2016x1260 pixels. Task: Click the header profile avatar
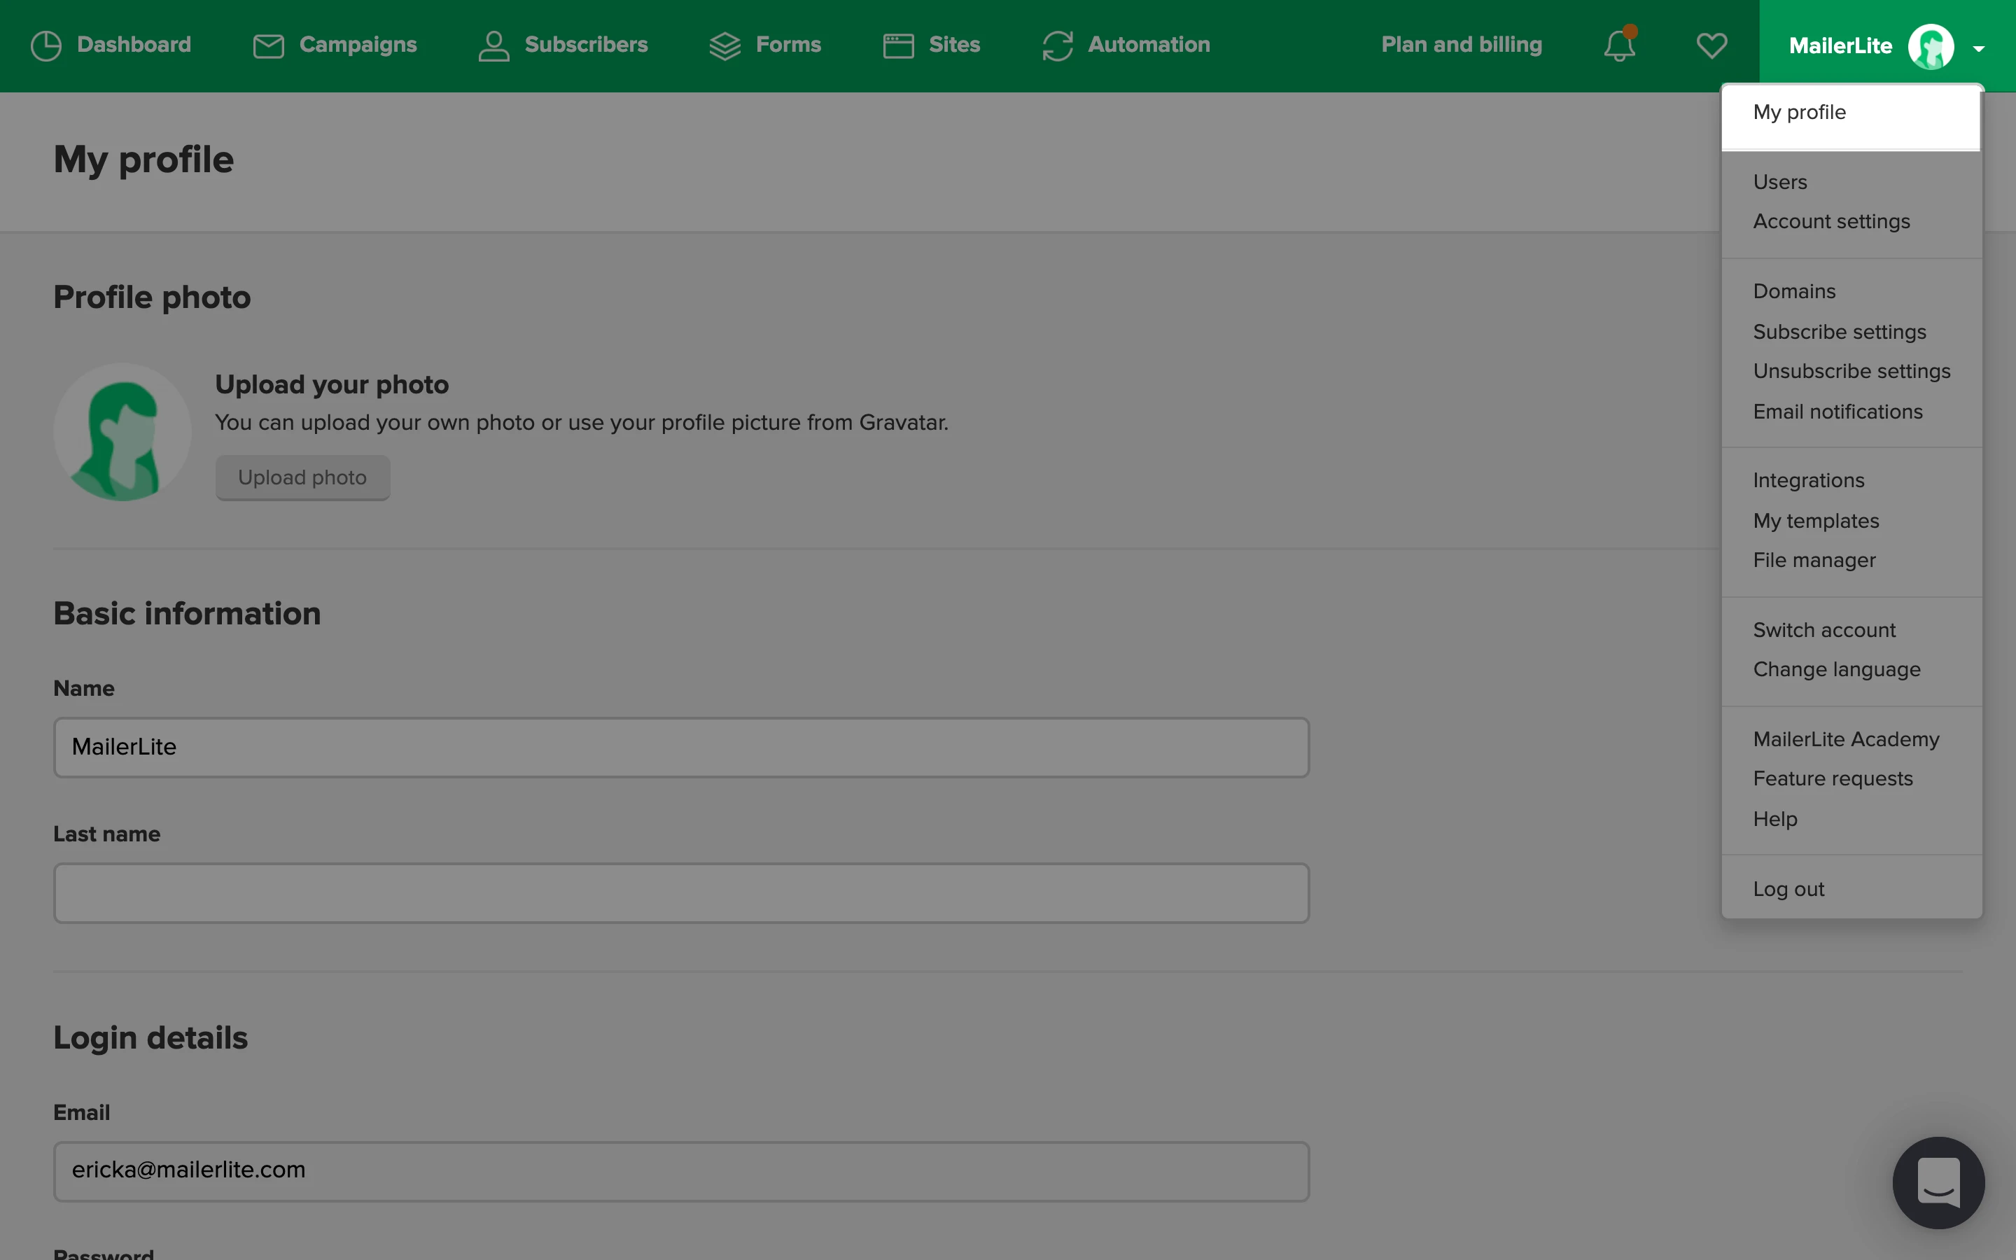pos(1930,47)
